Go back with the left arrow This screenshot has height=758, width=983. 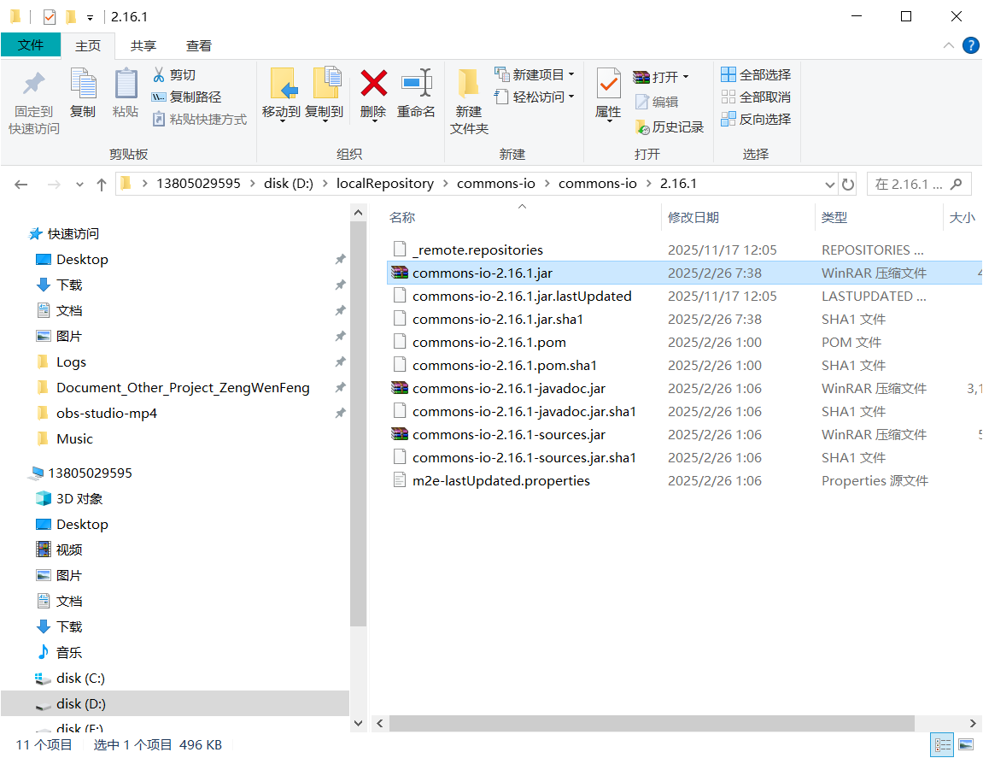pyautogui.click(x=20, y=185)
